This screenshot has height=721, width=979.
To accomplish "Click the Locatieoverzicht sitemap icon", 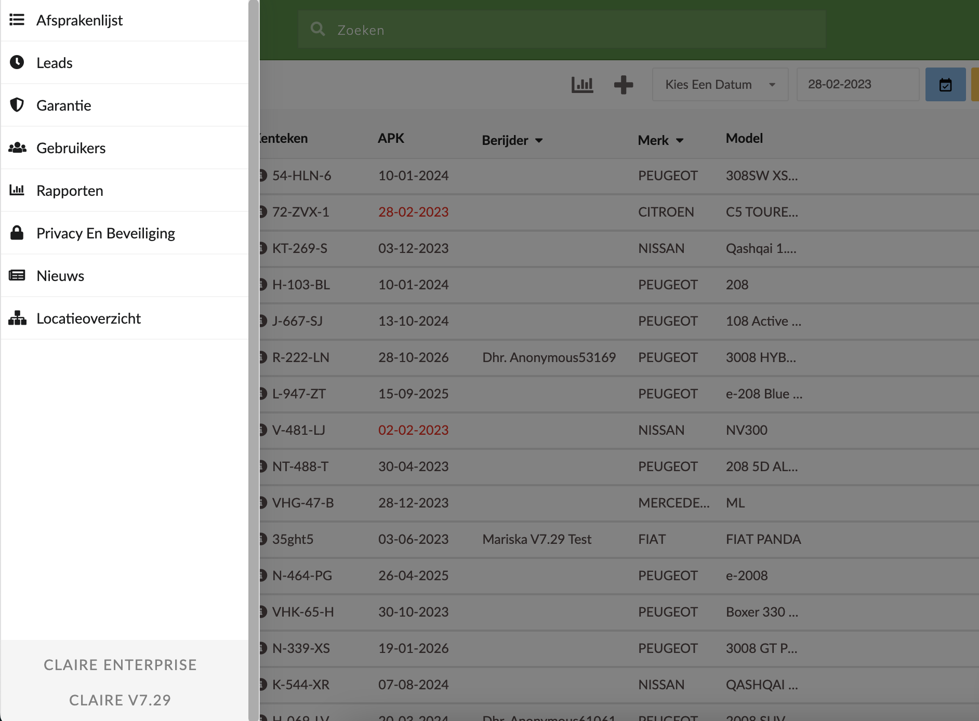I will (x=17, y=318).
